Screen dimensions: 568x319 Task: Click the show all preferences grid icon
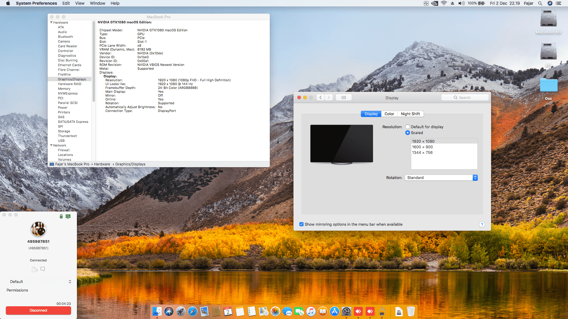pyautogui.click(x=343, y=97)
